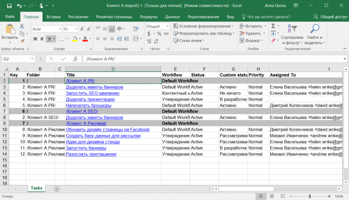Open link Запустить SEO кампанию
Viewport: 349px width, 200px height.
[93, 93]
